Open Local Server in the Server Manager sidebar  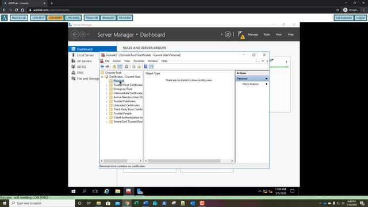point(86,55)
